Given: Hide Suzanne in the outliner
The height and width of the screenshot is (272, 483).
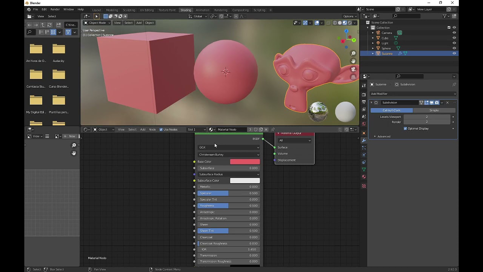Looking at the screenshot, I should tap(454, 54).
